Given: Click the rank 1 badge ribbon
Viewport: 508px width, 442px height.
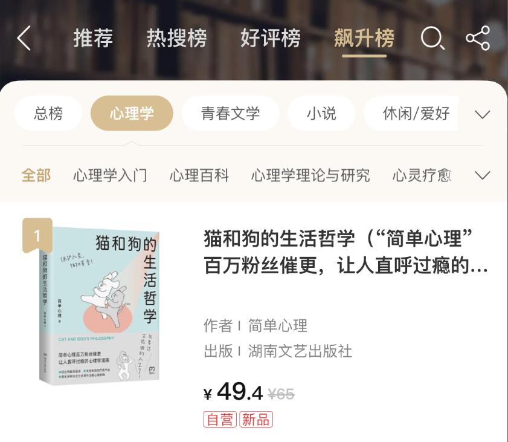Looking at the screenshot, I should [x=37, y=235].
